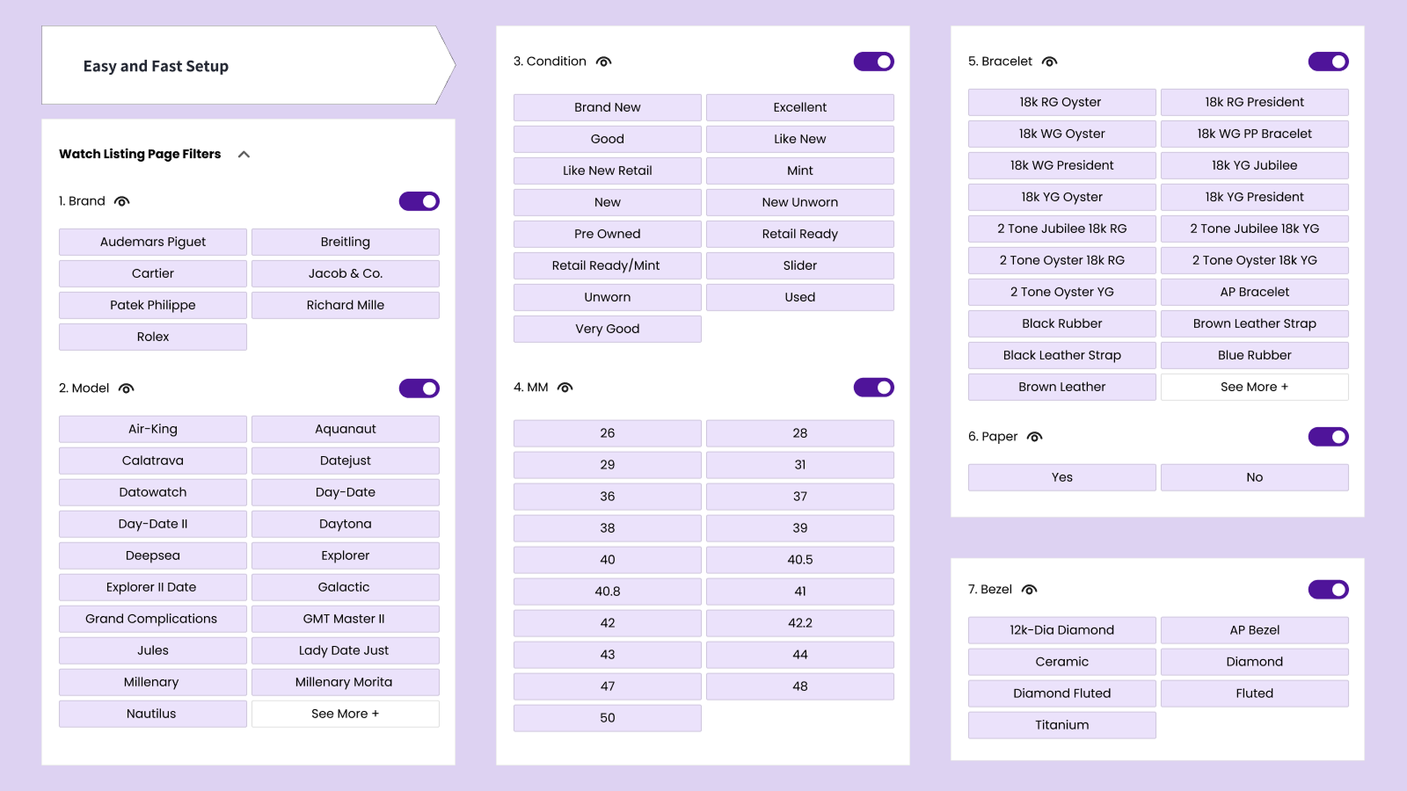Select the Daytona model filter
The width and height of the screenshot is (1407, 791).
point(345,523)
